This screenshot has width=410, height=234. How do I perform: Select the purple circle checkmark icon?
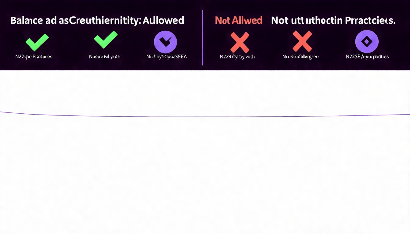[166, 42]
